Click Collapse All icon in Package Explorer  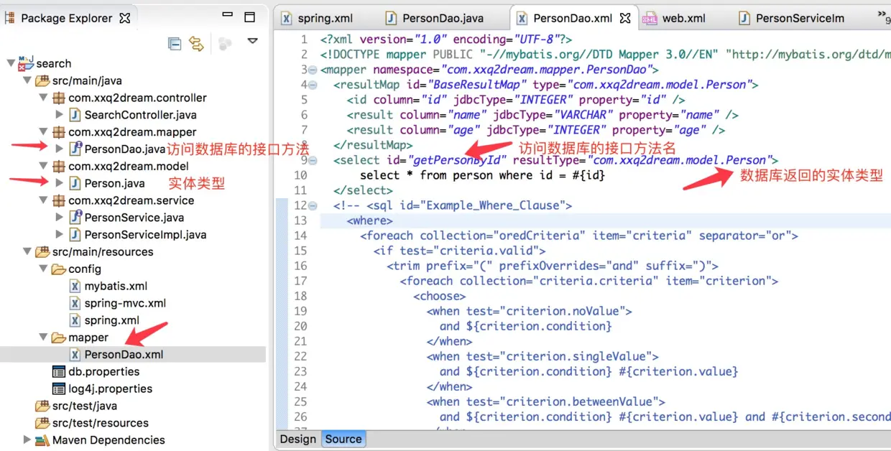pyautogui.click(x=175, y=44)
